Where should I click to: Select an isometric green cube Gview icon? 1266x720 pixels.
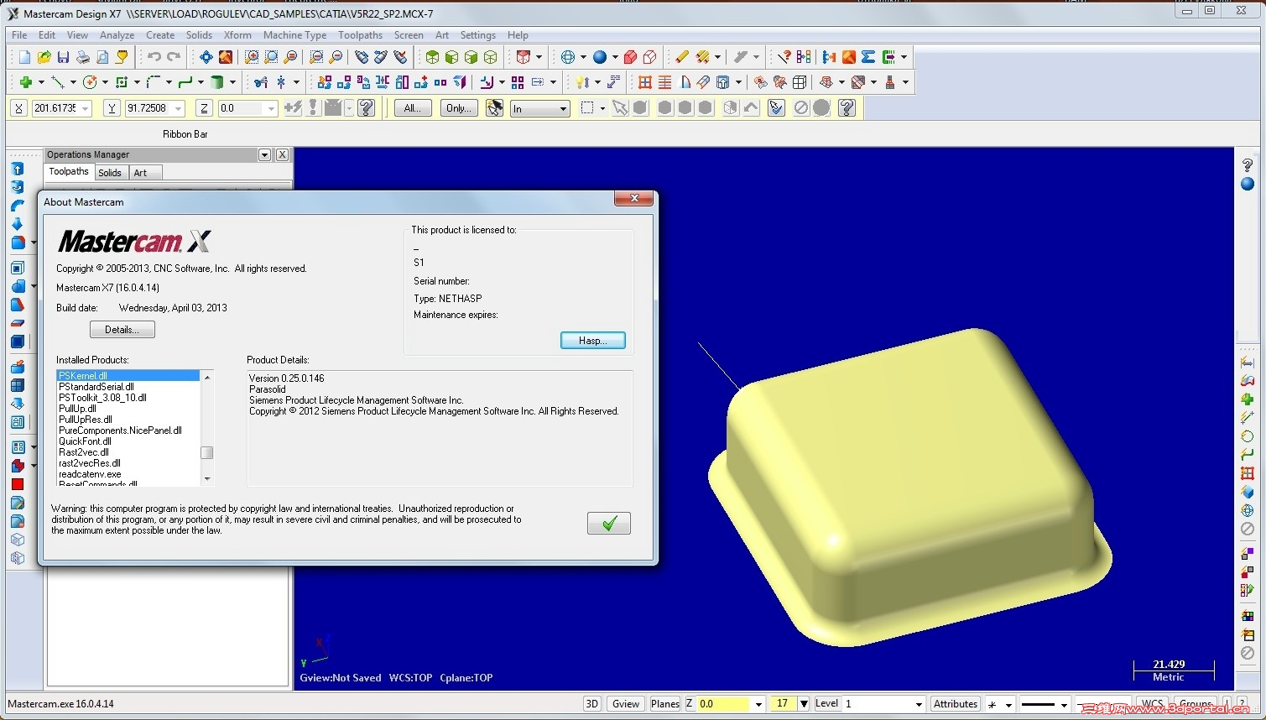click(491, 57)
